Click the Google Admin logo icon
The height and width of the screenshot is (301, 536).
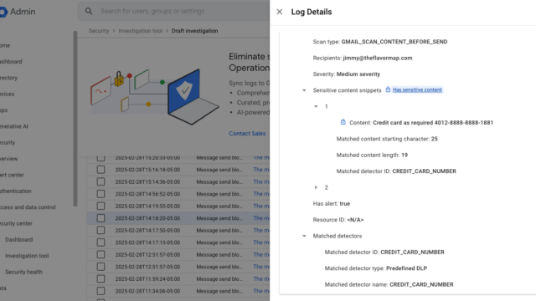[3, 12]
